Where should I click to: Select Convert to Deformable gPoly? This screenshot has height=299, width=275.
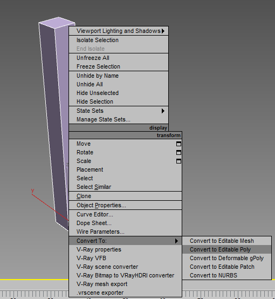point(226,258)
